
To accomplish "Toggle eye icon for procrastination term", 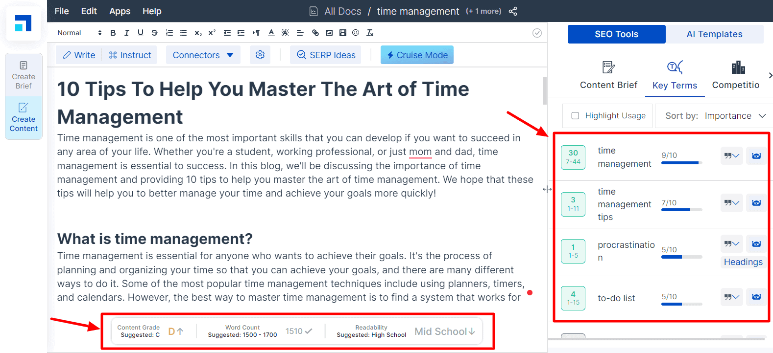I will click(756, 244).
